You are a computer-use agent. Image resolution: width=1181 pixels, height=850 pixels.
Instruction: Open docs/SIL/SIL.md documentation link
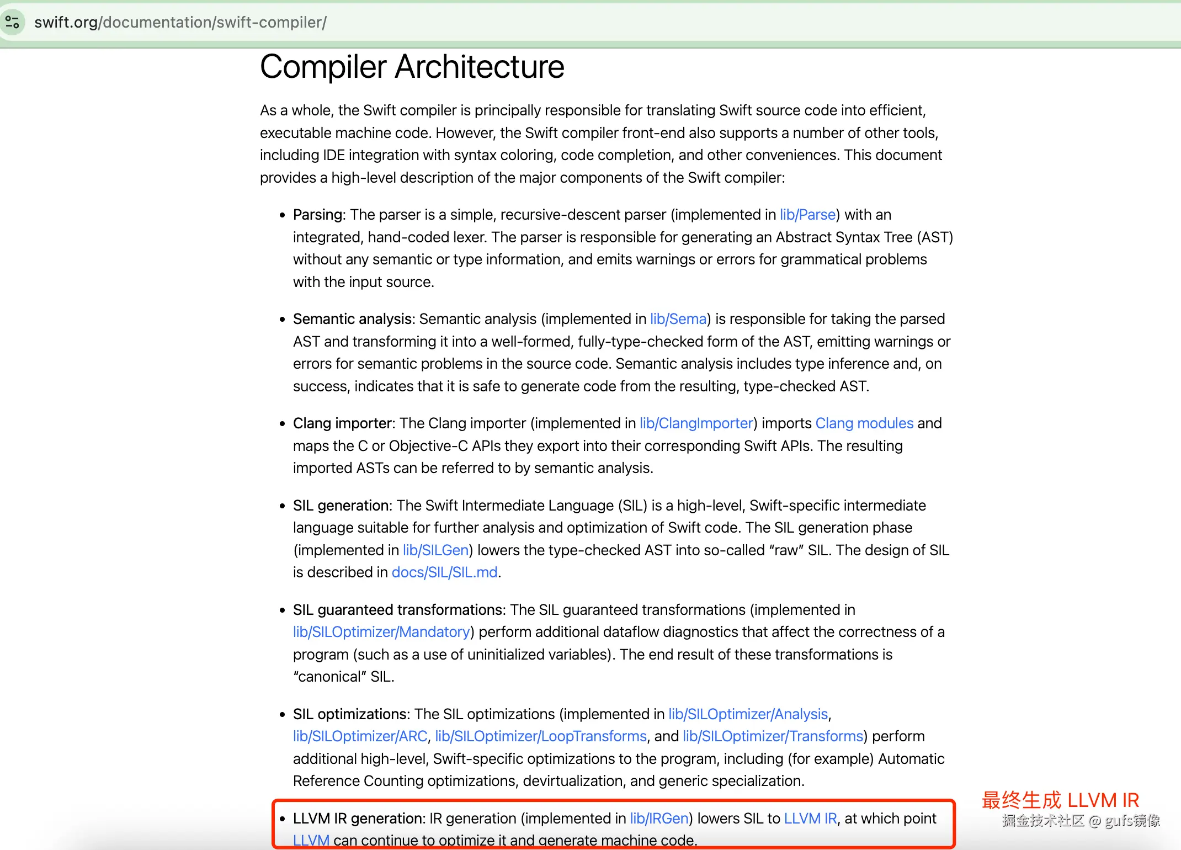click(x=444, y=572)
